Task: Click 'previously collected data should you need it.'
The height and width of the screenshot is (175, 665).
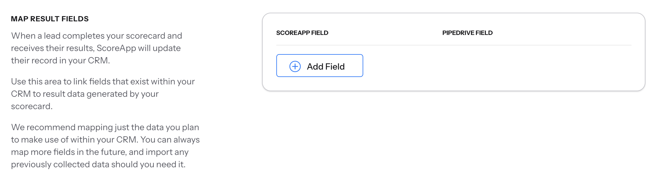Action: coord(98,164)
